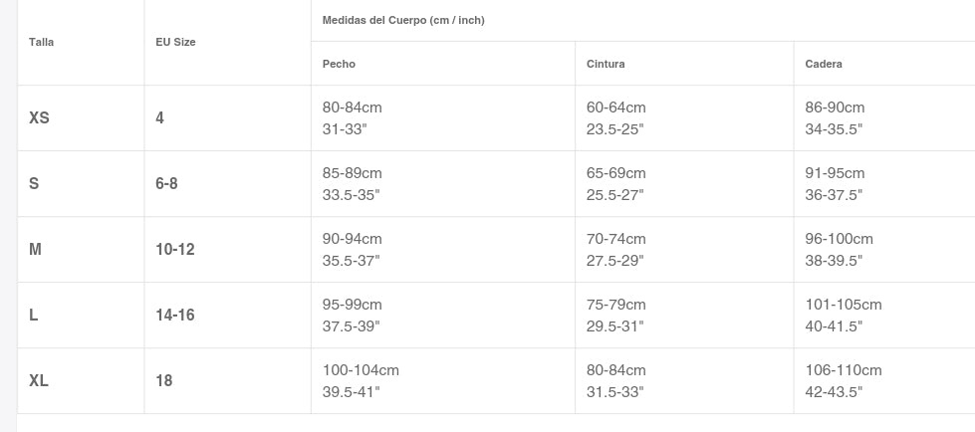Select the Pecho column header
This screenshot has width=975, height=432.
tap(339, 64)
